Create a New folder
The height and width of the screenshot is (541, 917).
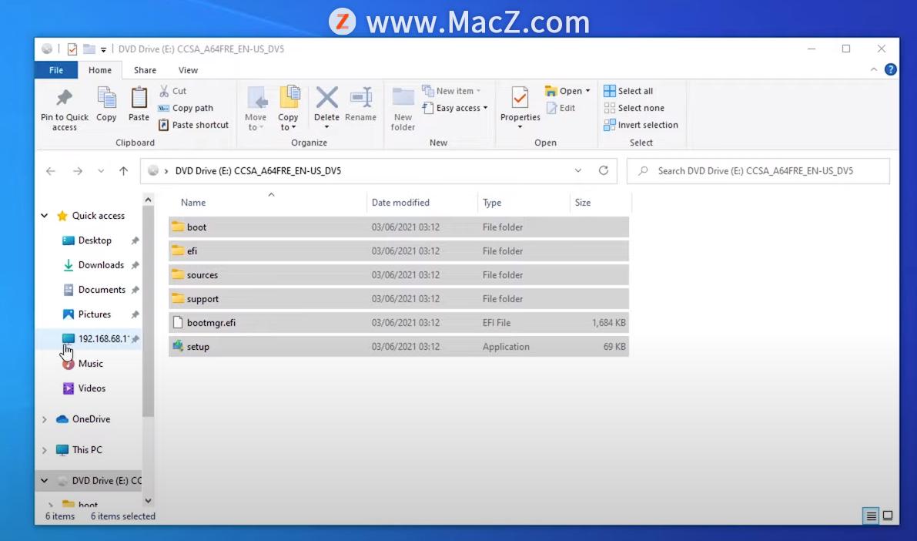[403, 108]
